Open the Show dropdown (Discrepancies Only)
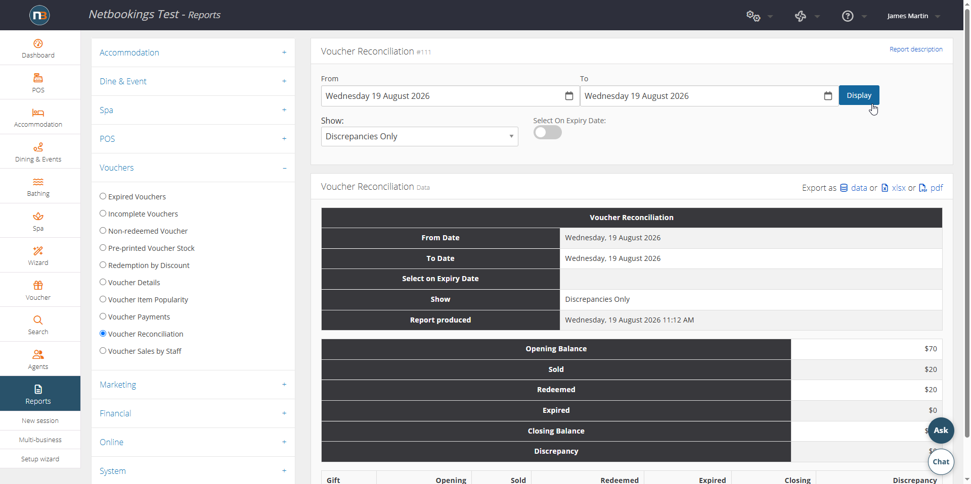Image resolution: width=971 pixels, height=484 pixels. pos(420,137)
